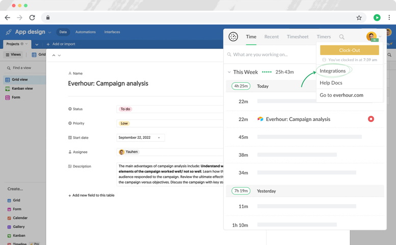Open the Projects table tab dropdown
Image resolution: width=396 pixels, height=245 pixels.
(x=27, y=44)
